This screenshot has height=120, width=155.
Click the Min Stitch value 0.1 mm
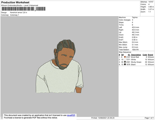(x=135, y=45)
